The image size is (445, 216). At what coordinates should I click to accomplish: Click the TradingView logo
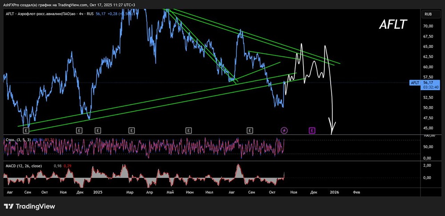(29, 206)
